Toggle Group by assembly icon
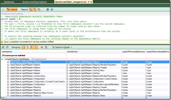Image resolution: width=171 pixels, height=100 pixels. coord(24,47)
